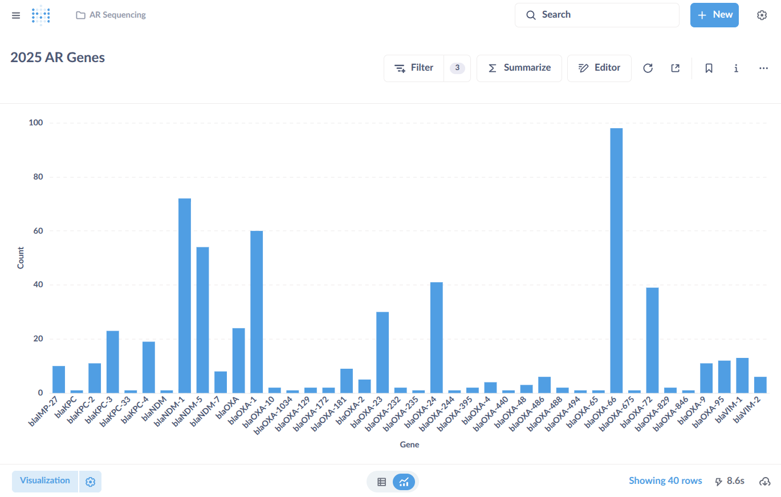Open the New item dropdown
Screen dimensions: 781x497
[714, 15]
